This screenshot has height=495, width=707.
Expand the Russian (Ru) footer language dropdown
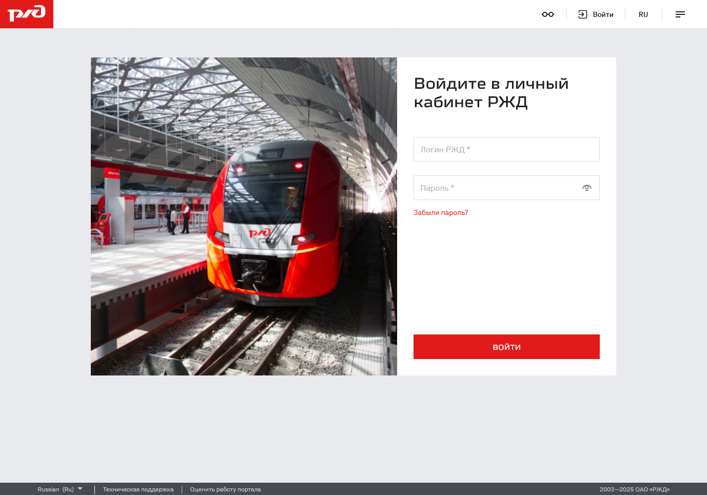(x=60, y=489)
